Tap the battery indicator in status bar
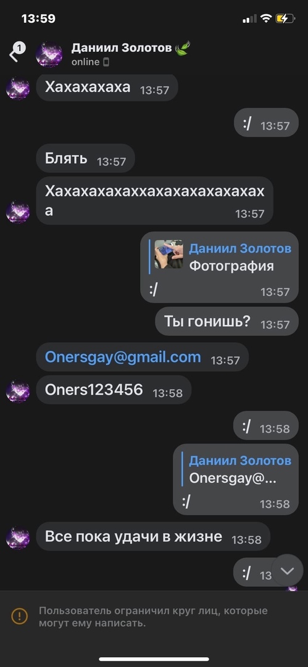 pyautogui.click(x=285, y=19)
